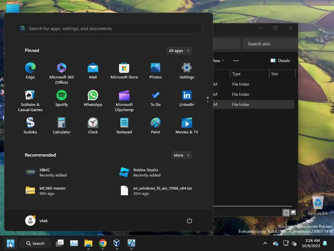Launch Microsoft 365 (Office)

(62, 74)
